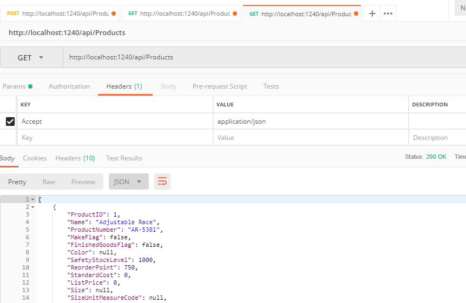Open the three-dots tab options menu
The image size is (466, 303).
[x=388, y=14]
